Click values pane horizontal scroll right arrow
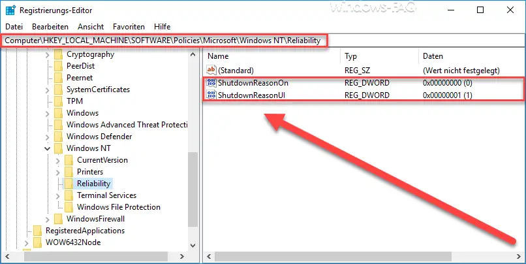This screenshot has width=526, height=264. pyautogui.click(x=519, y=257)
